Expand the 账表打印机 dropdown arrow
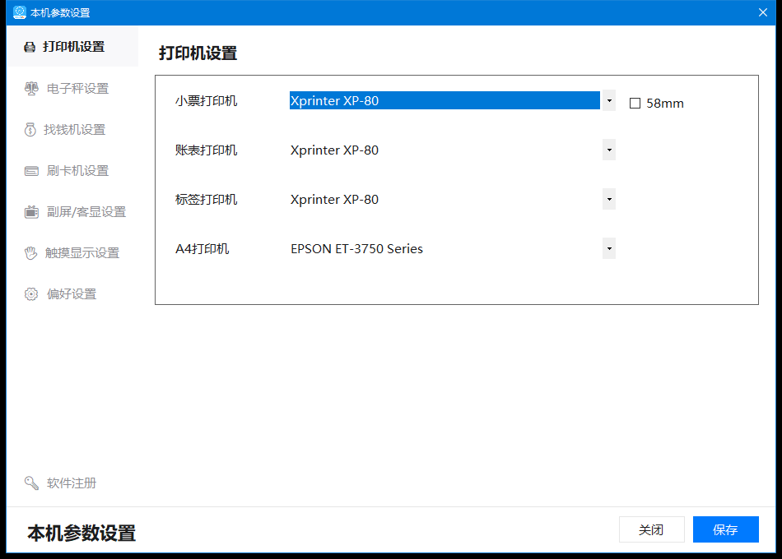Image resolution: width=782 pixels, height=559 pixels. (609, 150)
